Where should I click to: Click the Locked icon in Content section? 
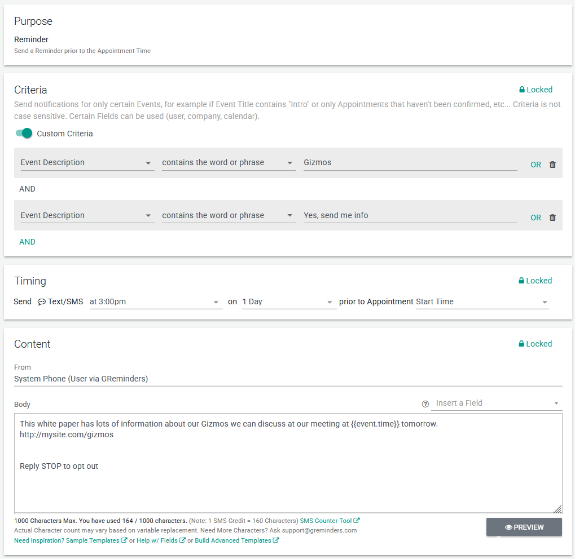coord(522,344)
